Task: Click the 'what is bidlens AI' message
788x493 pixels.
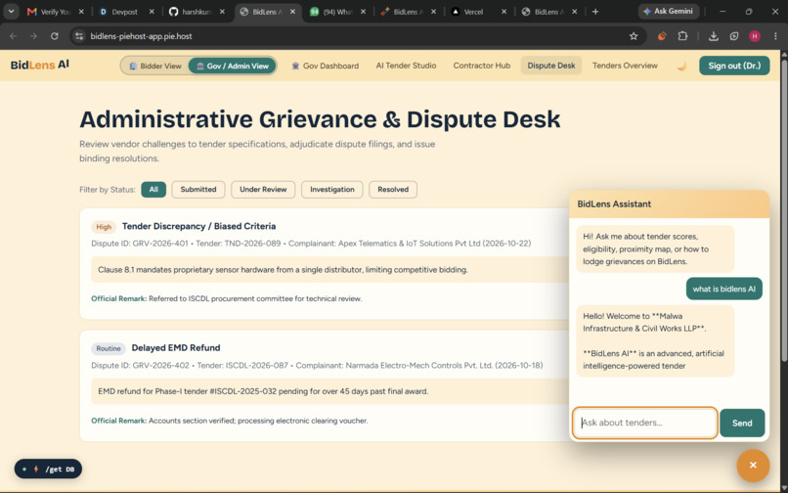Action: coord(724,289)
